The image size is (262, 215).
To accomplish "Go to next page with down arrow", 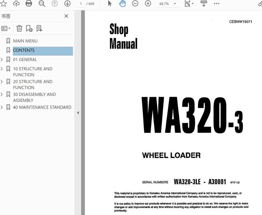I will point(67,4).
